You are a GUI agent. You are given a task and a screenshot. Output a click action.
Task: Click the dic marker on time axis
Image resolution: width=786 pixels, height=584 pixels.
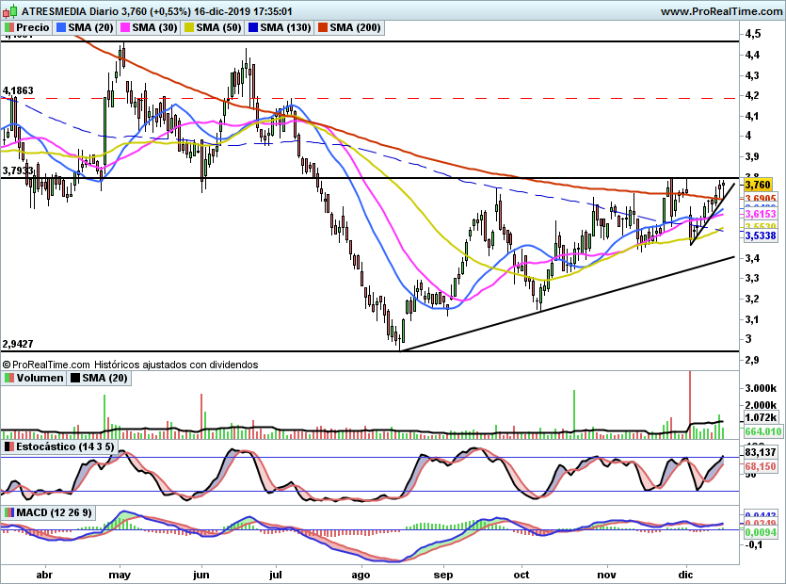(685, 575)
